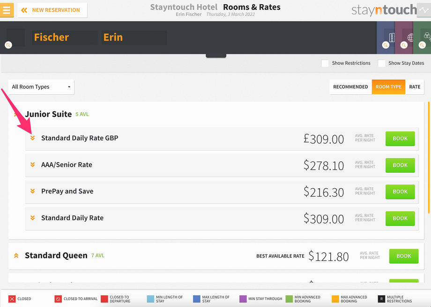431x307 pixels.
Task: Open the group card circles icon
Action: [427, 36]
